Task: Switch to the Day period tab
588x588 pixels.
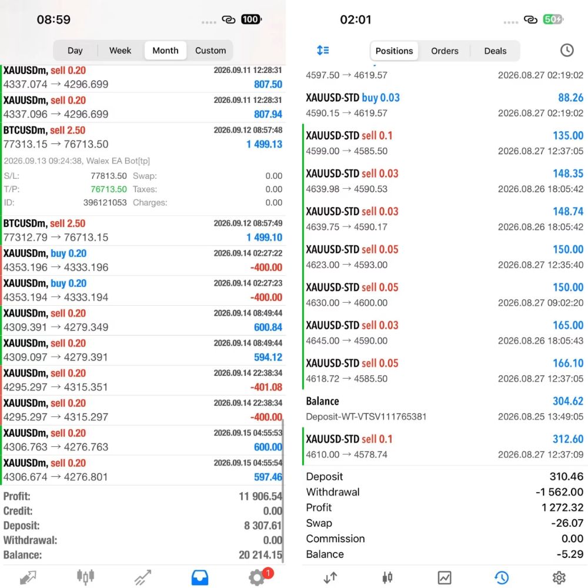Action: pyautogui.click(x=75, y=51)
